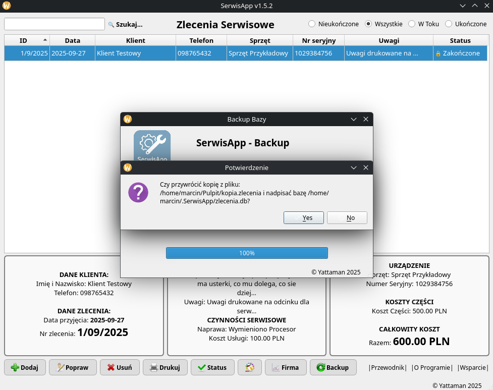
Task: Open the Firma company button
Action: point(286,367)
